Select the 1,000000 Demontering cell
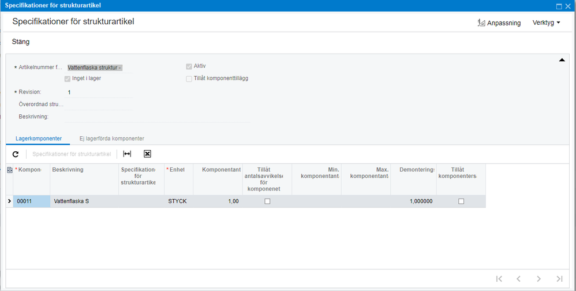Image resolution: width=576 pixels, height=291 pixels. [413, 202]
